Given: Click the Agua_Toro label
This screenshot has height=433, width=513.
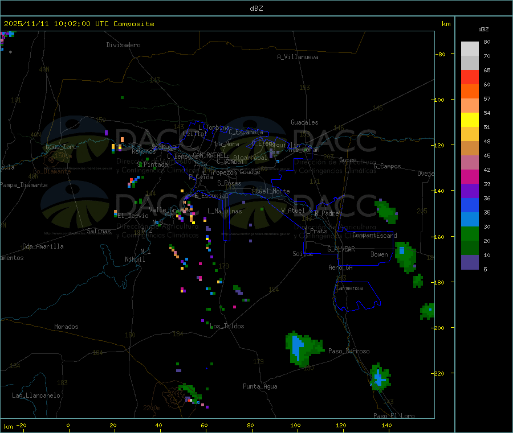Looking at the screenshot, I should pos(61,147).
